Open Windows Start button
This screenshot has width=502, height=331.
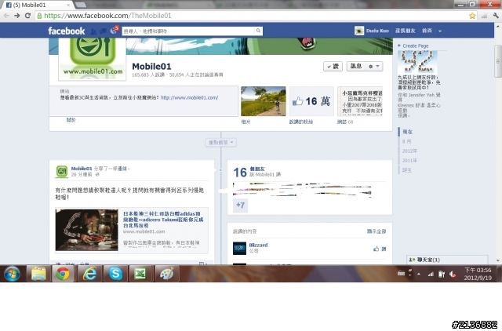pos(13,274)
